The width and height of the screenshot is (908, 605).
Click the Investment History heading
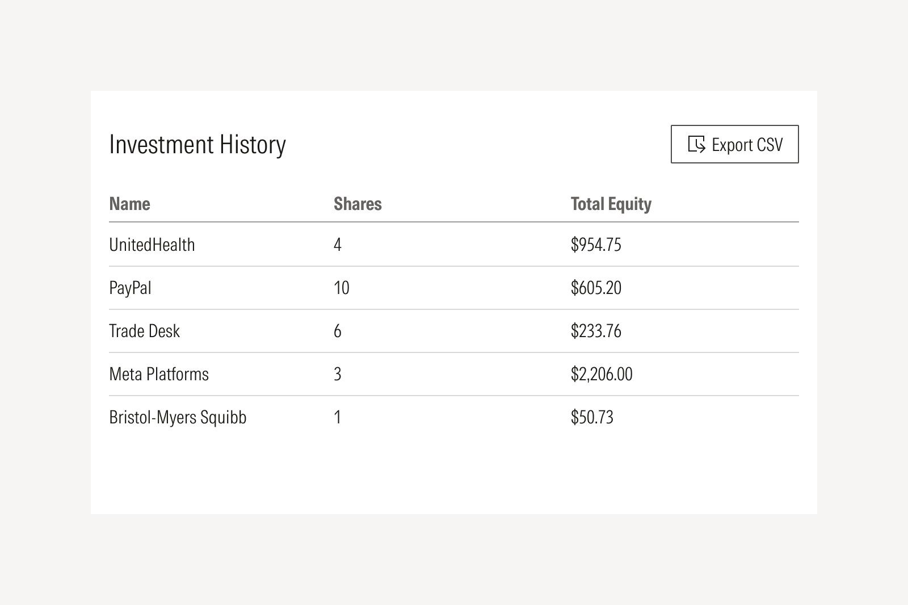197,144
